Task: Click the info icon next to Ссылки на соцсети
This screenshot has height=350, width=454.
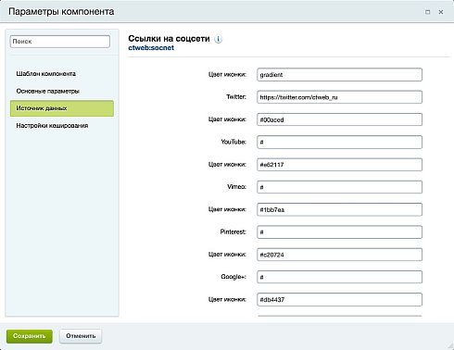Action: coord(218,39)
